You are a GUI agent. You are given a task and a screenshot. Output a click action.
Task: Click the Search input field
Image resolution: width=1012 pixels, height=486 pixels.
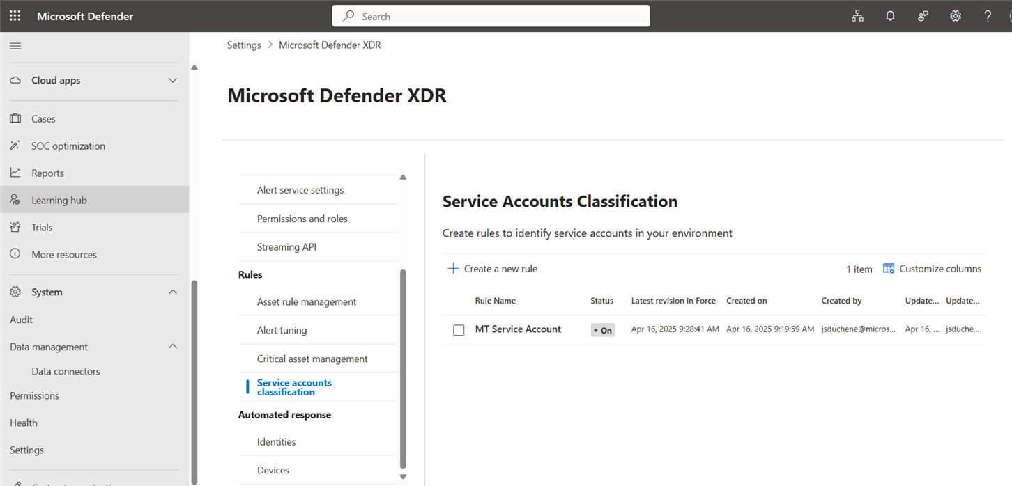[491, 16]
